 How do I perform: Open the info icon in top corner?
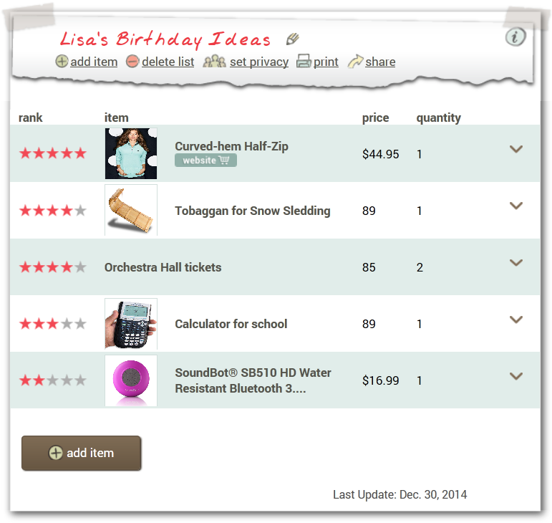[515, 37]
